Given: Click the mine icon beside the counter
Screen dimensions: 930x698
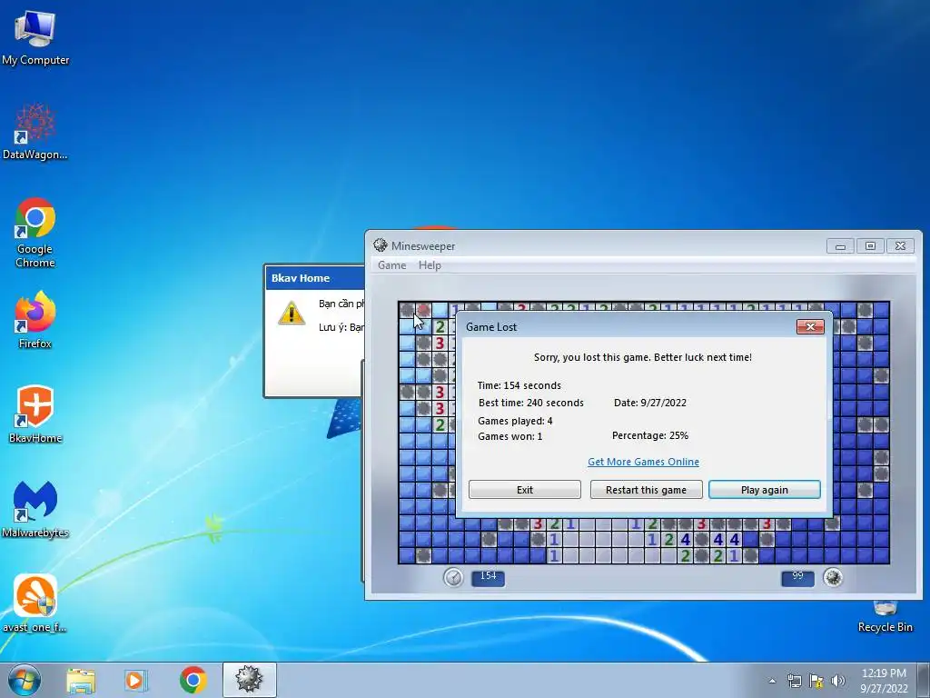Looking at the screenshot, I should coord(833,577).
